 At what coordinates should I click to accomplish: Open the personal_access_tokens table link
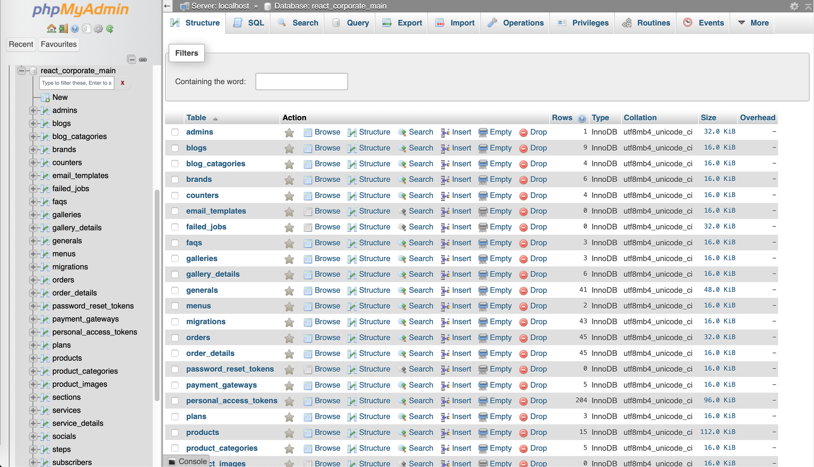coord(232,401)
